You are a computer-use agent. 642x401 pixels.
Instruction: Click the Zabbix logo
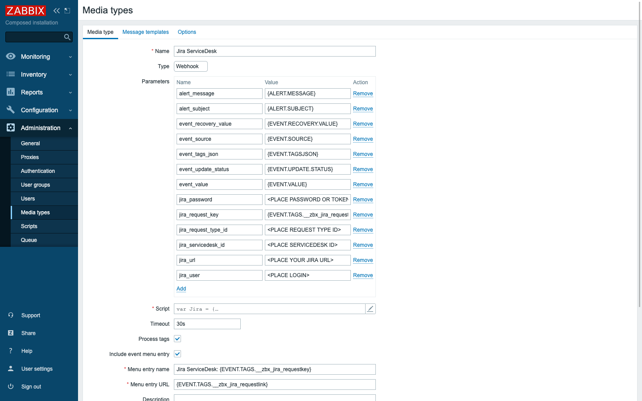click(x=25, y=11)
